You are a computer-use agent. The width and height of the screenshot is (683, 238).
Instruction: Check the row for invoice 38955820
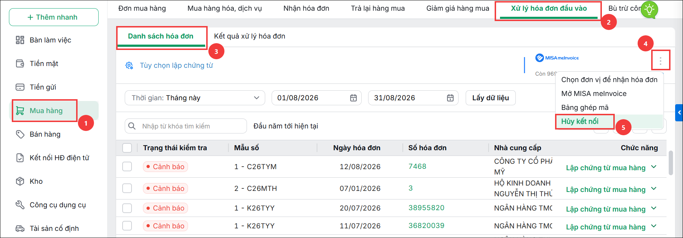point(127,208)
